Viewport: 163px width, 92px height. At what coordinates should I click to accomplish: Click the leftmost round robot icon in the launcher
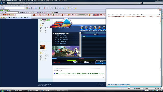click(81, 28)
